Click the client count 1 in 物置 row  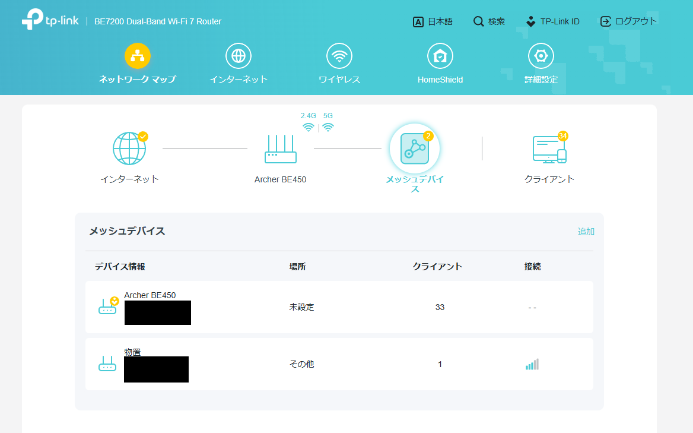click(x=440, y=365)
